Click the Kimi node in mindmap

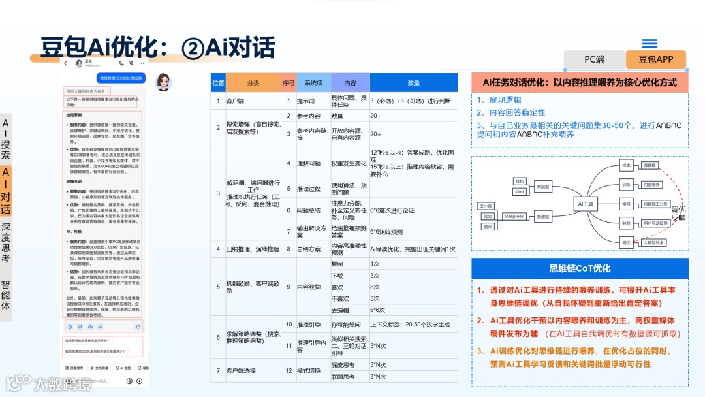tap(520, 191)
